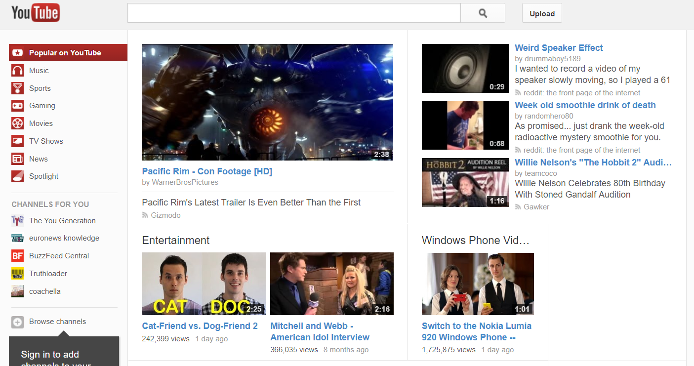Click the coachella channel icon

18,291
